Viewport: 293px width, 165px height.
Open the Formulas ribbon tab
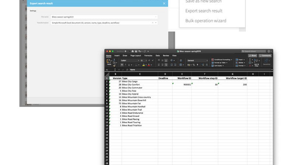[x=148, y=56]
